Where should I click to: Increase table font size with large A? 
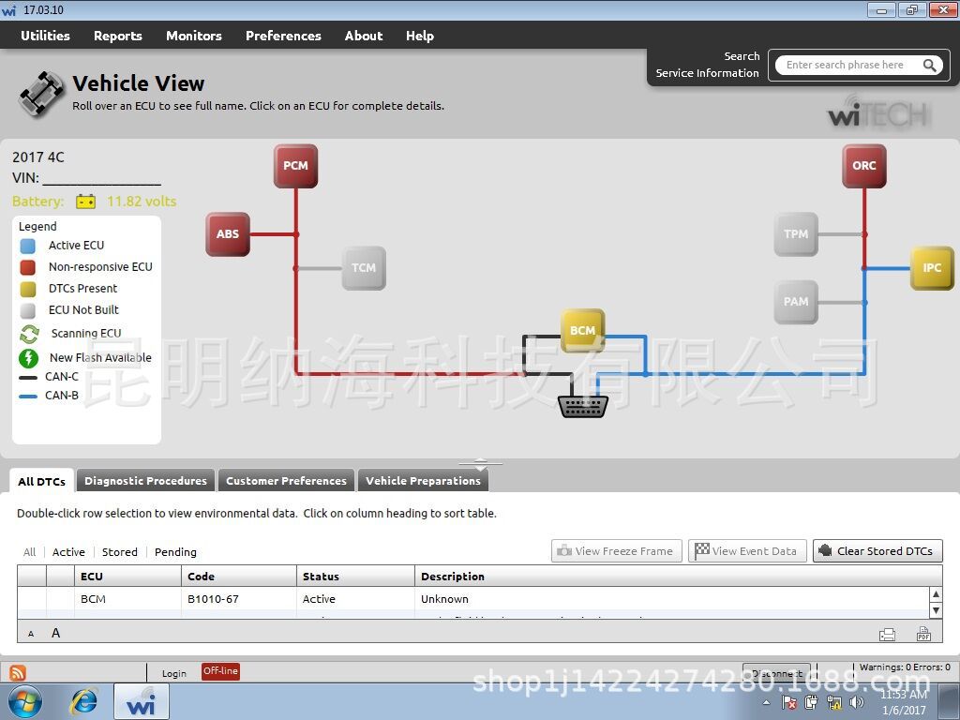coord(55,633)
